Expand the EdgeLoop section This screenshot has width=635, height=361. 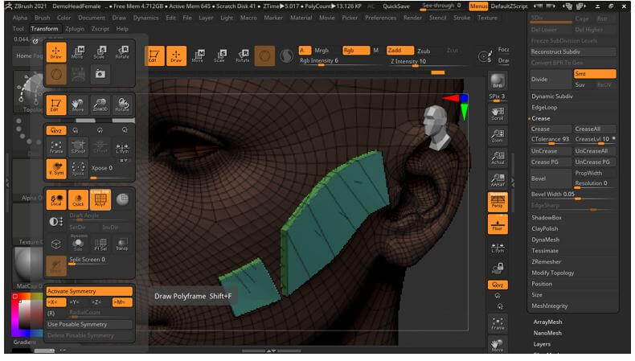(544, 108)
